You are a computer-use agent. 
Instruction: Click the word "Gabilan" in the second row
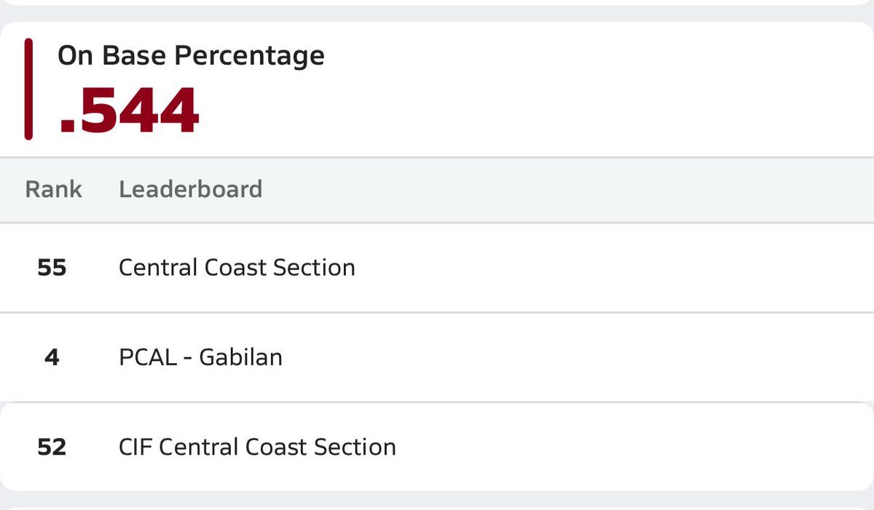[240, 357]
